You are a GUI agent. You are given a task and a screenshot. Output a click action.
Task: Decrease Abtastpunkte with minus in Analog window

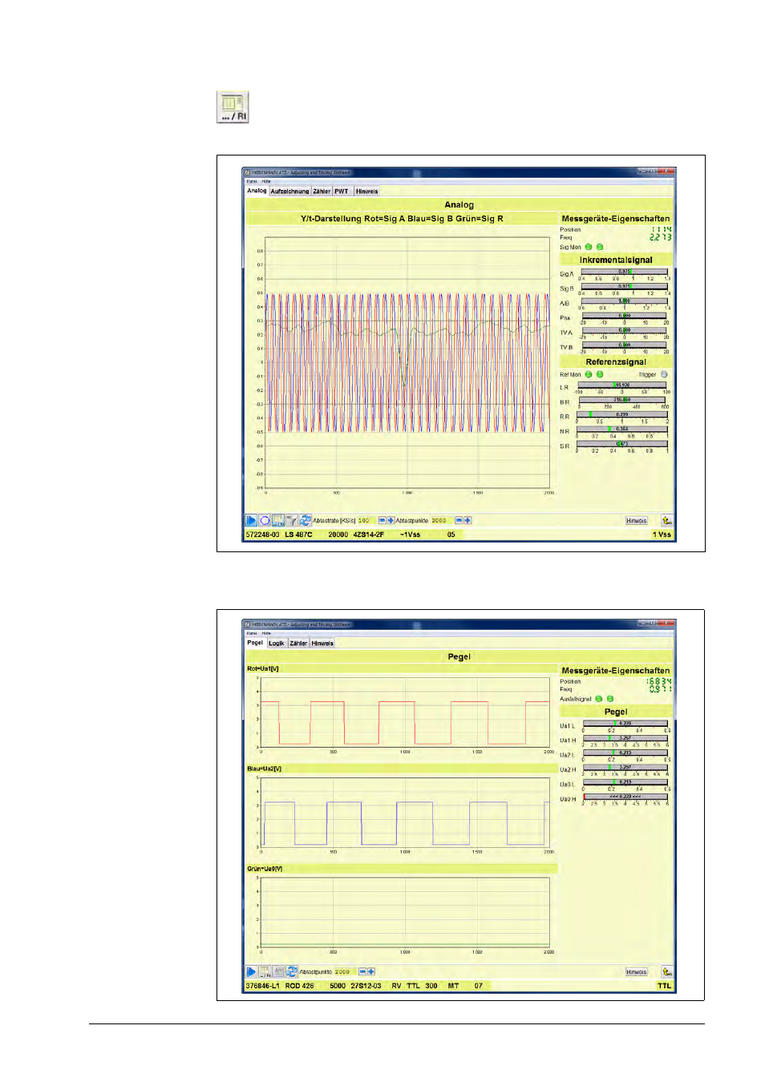click(459, 521)
